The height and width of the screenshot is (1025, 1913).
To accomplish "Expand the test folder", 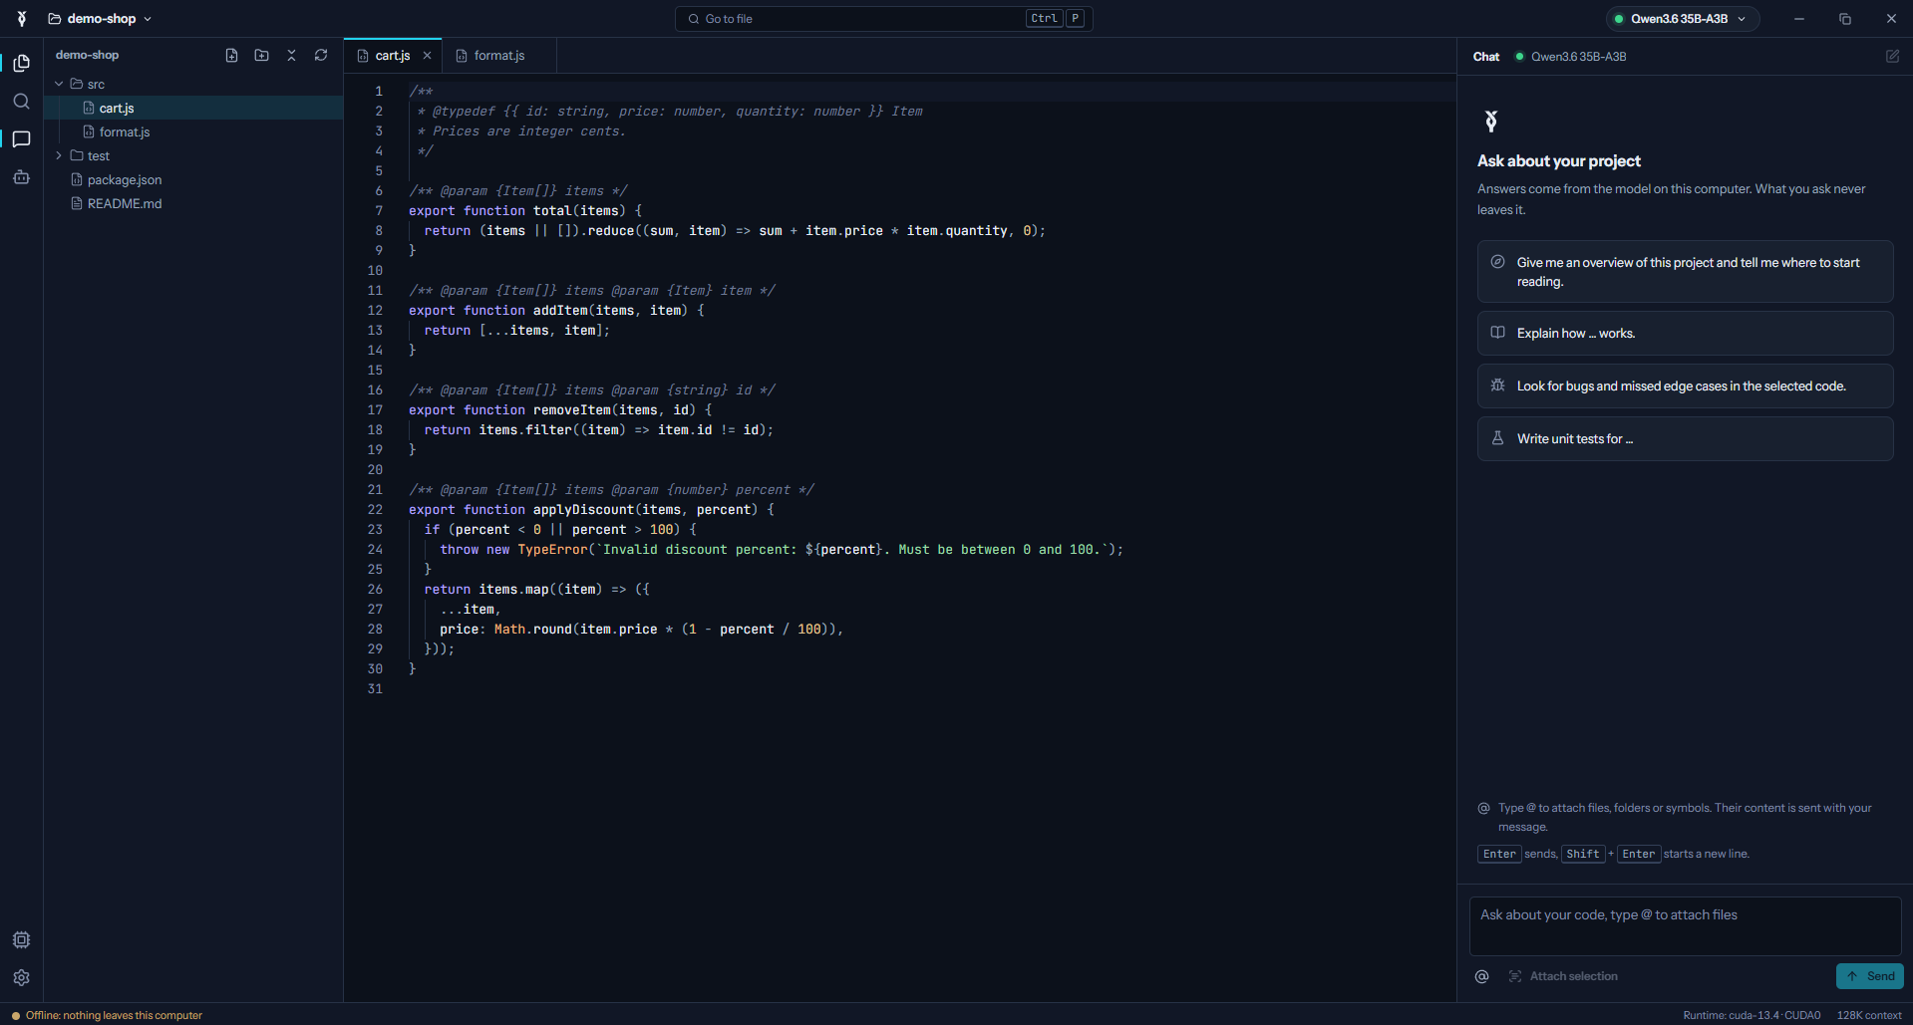I will point(60,155).
